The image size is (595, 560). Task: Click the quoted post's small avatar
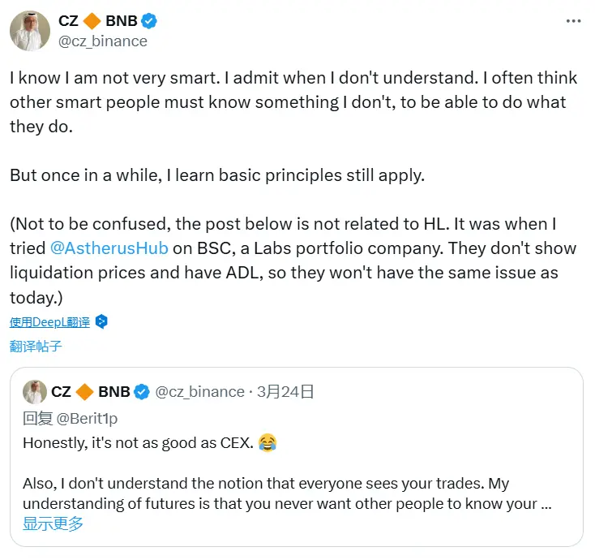[33, 391]
